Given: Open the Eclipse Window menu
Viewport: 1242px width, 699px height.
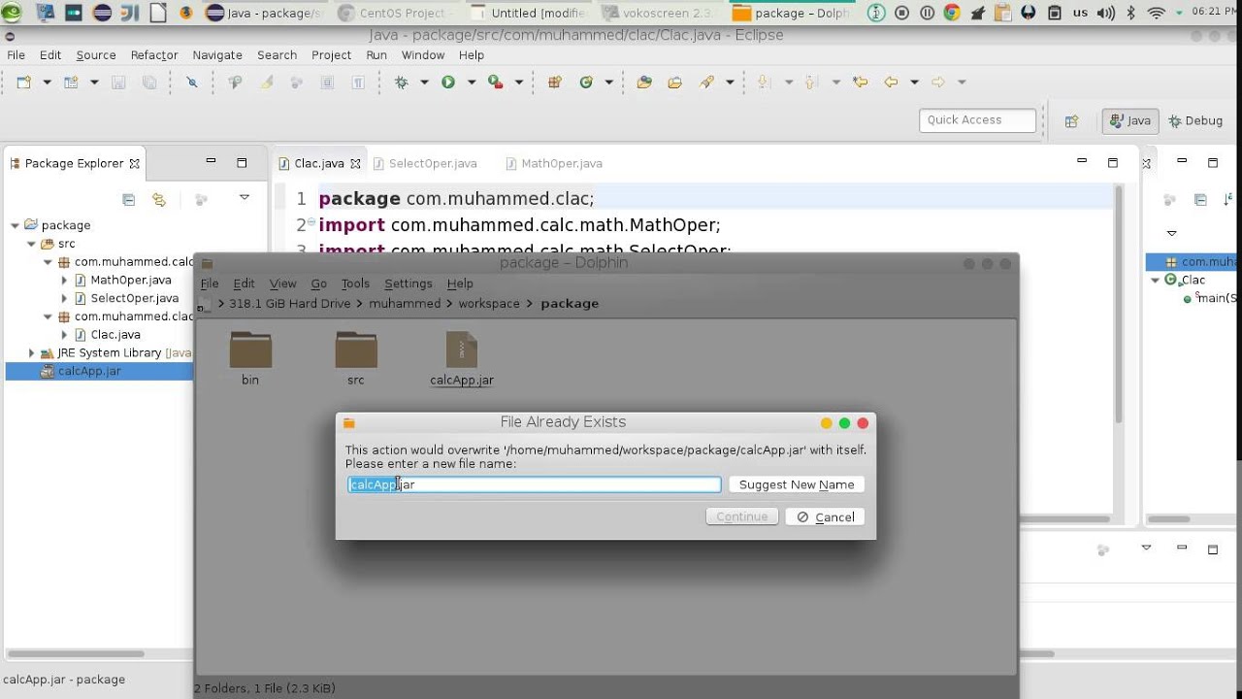Looking at the screenshot, I should tap(423, 55).
